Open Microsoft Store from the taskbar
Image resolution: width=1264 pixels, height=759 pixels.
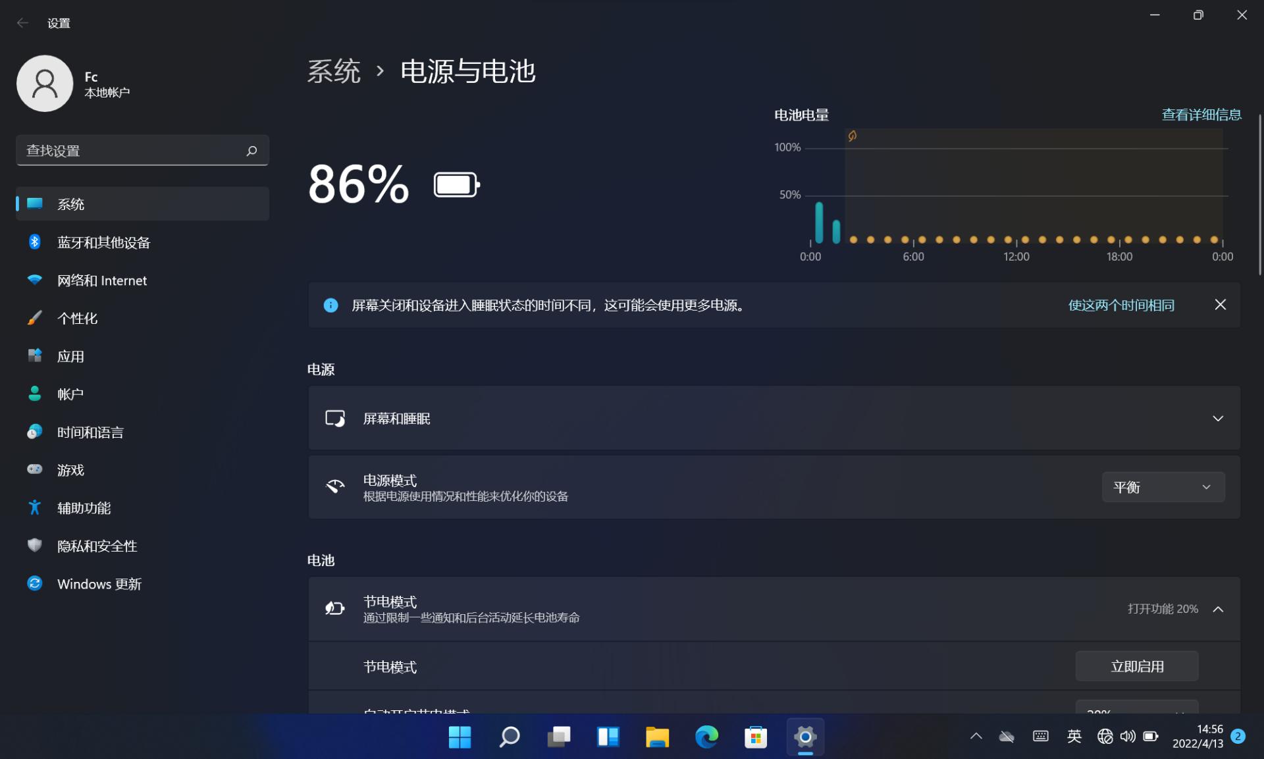click(x=756, y=737)
